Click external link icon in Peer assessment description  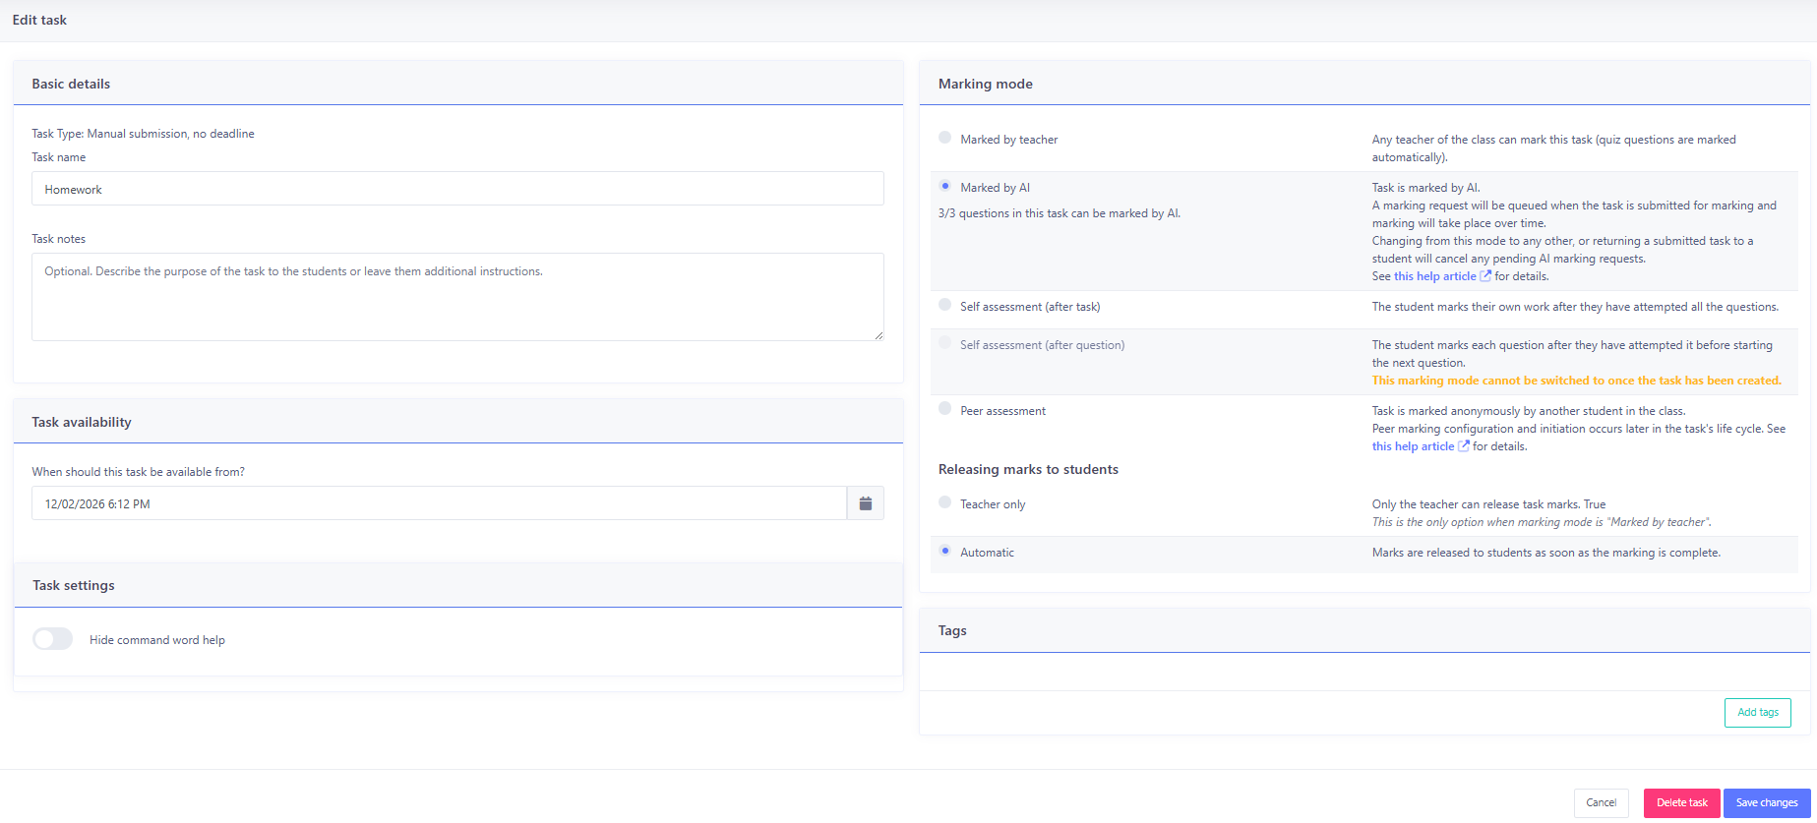1464,446
